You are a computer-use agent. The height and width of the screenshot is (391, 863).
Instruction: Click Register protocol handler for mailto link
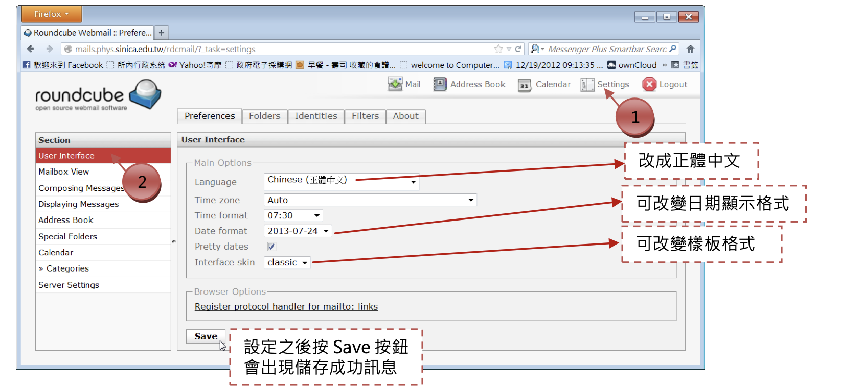click(286, 307)
